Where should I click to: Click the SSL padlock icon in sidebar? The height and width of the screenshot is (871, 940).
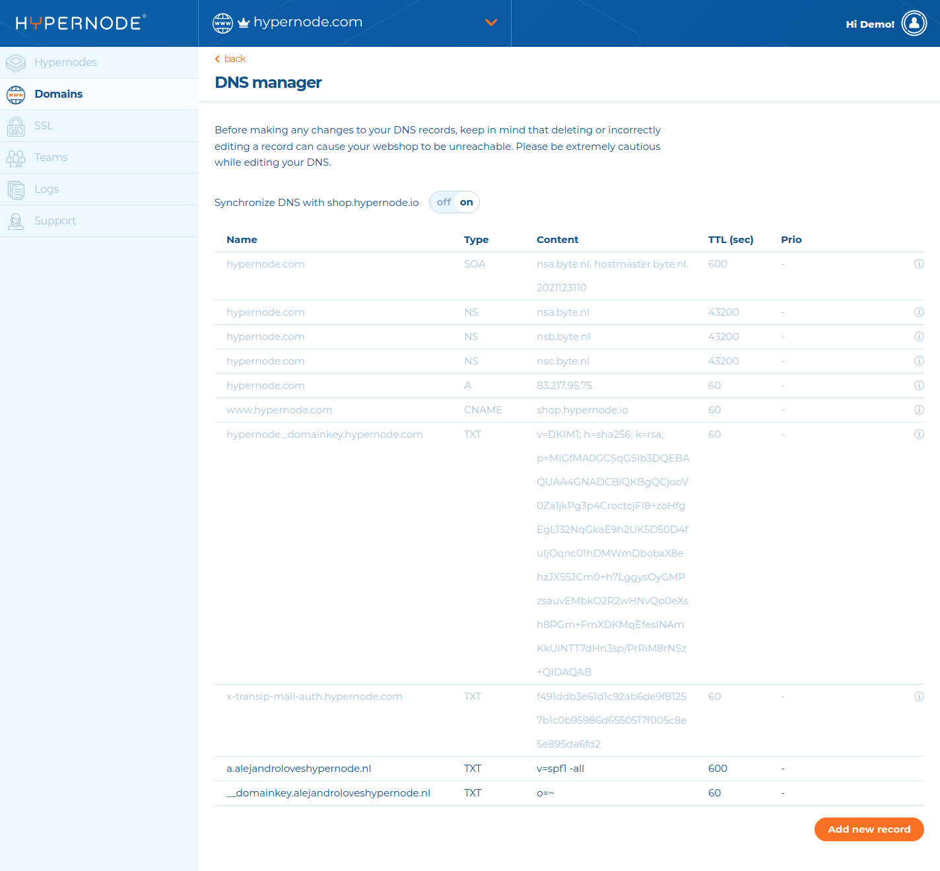[x=16, y=126]
